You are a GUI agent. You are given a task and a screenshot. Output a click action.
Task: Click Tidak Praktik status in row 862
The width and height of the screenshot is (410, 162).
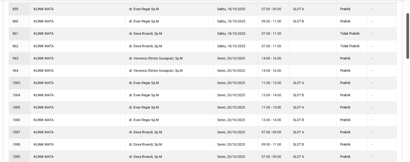click(x=350, y=46)
